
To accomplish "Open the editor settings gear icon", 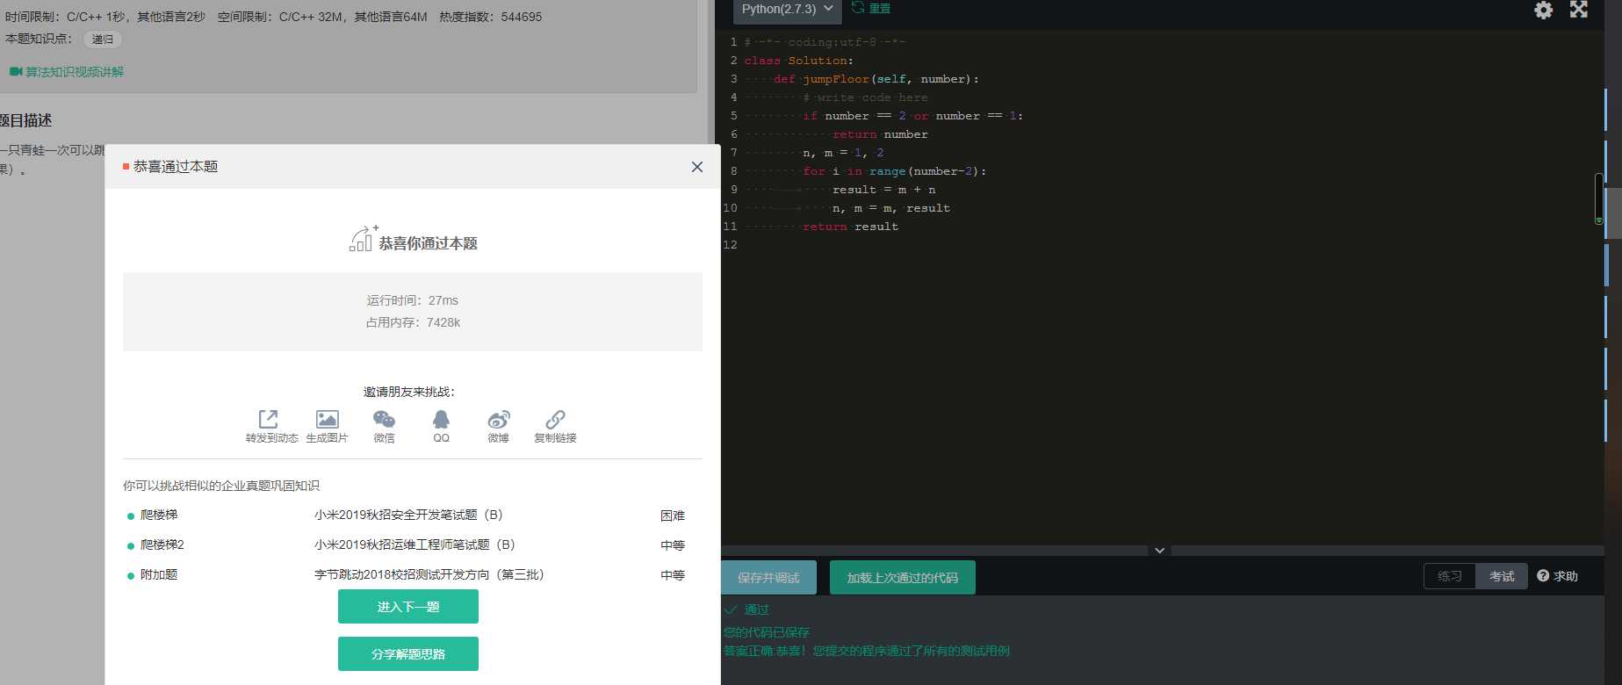I will pos(1543,10).
